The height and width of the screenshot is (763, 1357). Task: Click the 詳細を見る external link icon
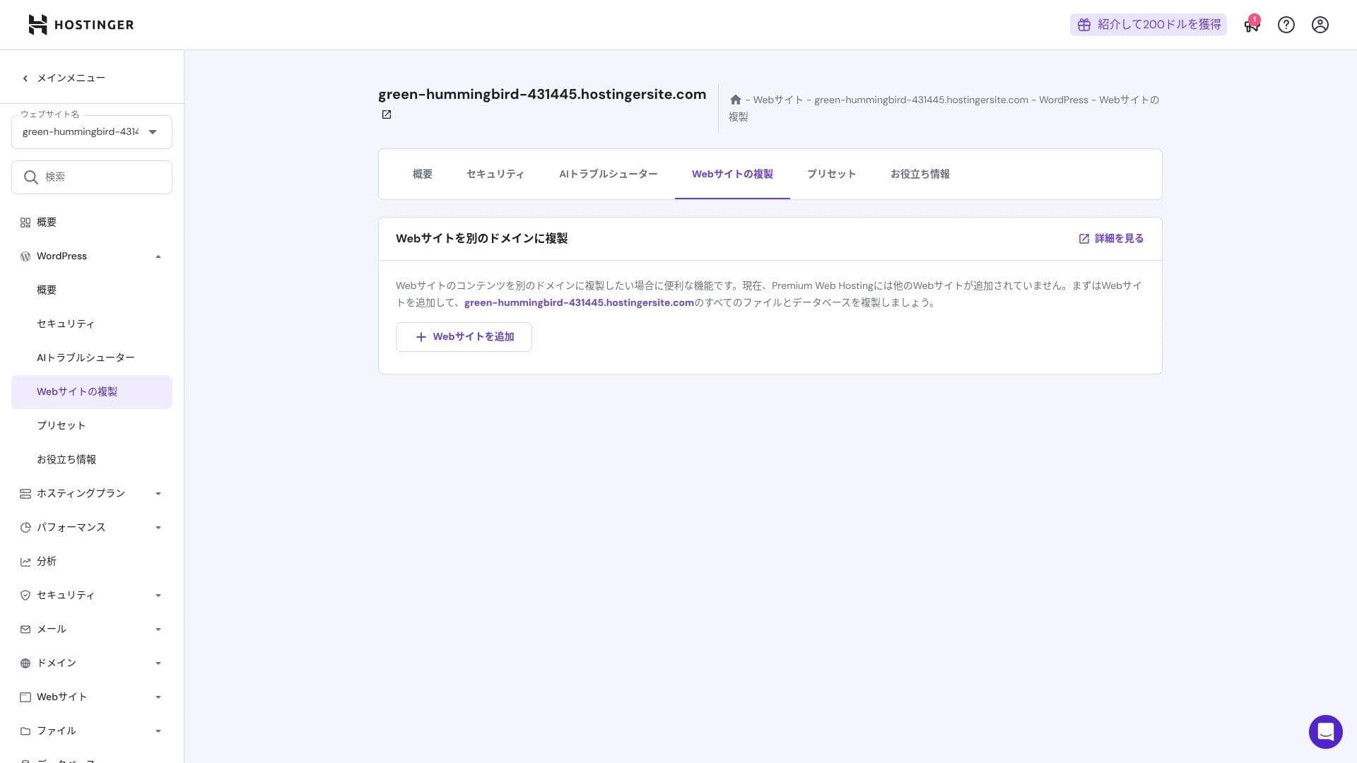point(1084,239)
